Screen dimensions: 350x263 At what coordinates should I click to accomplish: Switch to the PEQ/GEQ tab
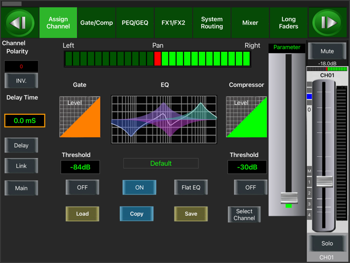coord(135,23)
